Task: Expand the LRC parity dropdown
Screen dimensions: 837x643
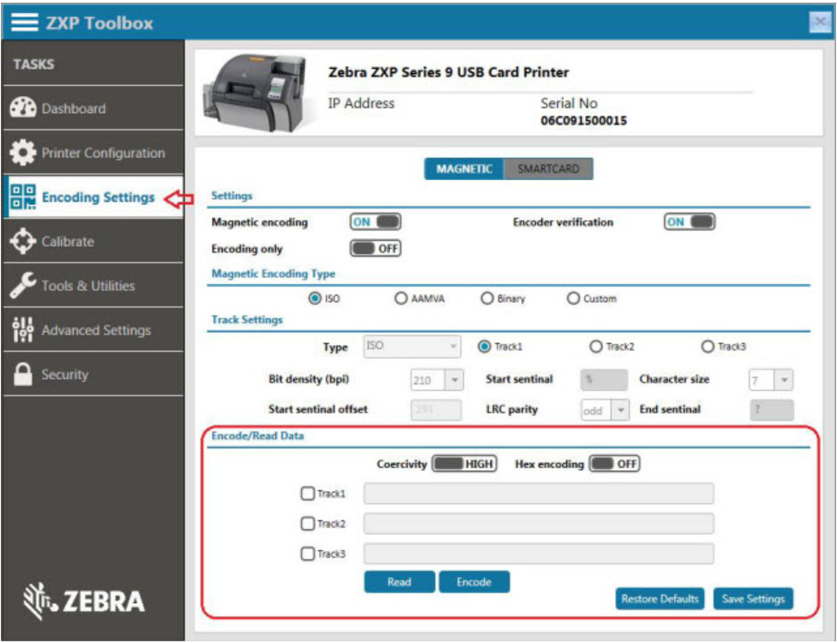Action: pos(620,410)
